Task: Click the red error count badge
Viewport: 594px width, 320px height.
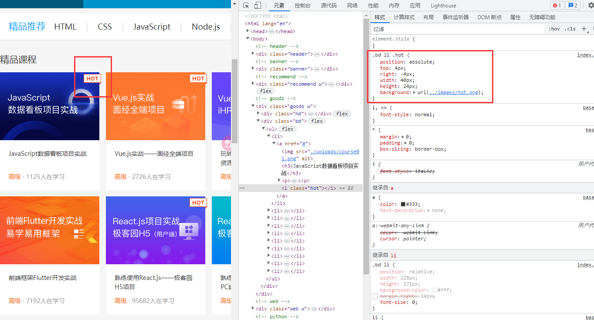Action: point(557,6)
